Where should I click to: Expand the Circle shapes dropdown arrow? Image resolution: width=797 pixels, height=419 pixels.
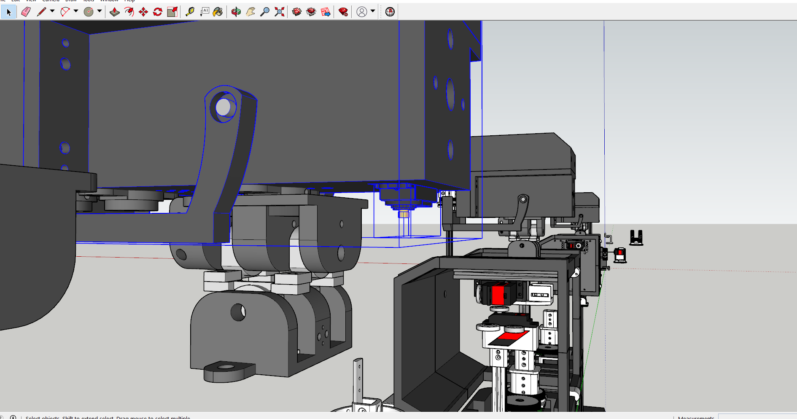pos(100,11)
